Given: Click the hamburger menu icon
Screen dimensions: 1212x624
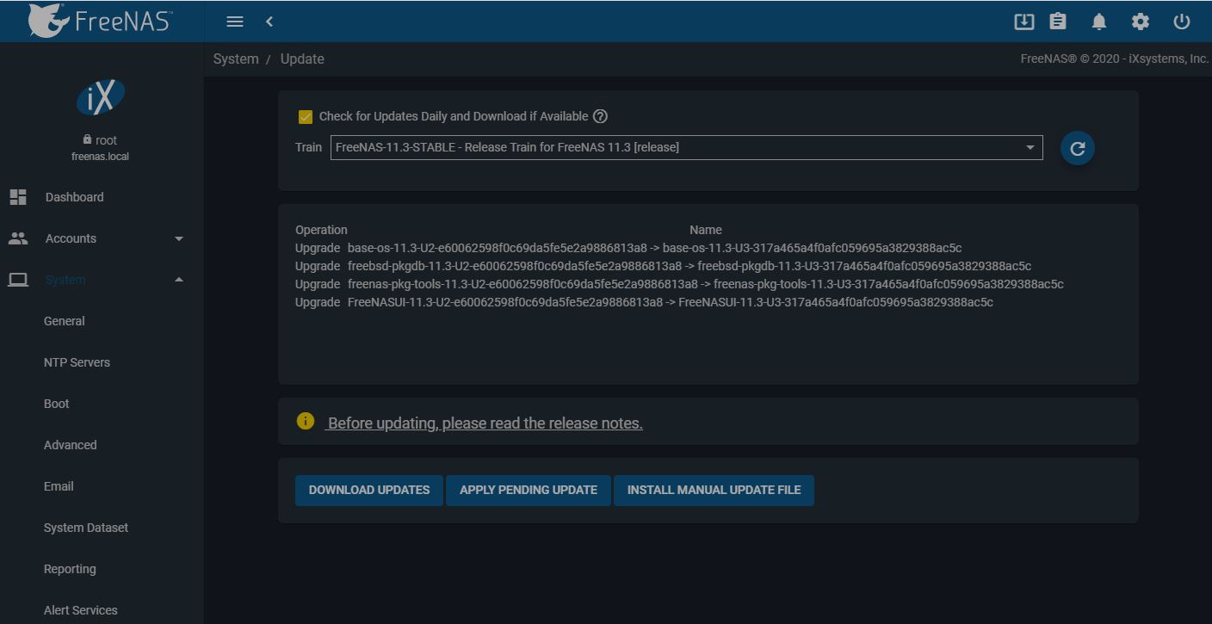Looking at the screenshot, I should pos(234,22).
